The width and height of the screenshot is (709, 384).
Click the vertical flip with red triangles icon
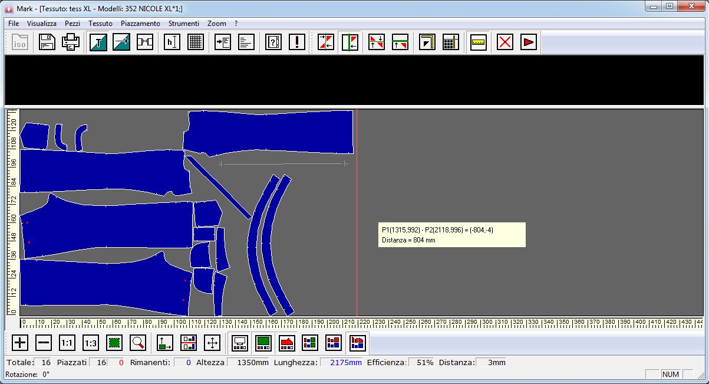(x=377, y=42)
